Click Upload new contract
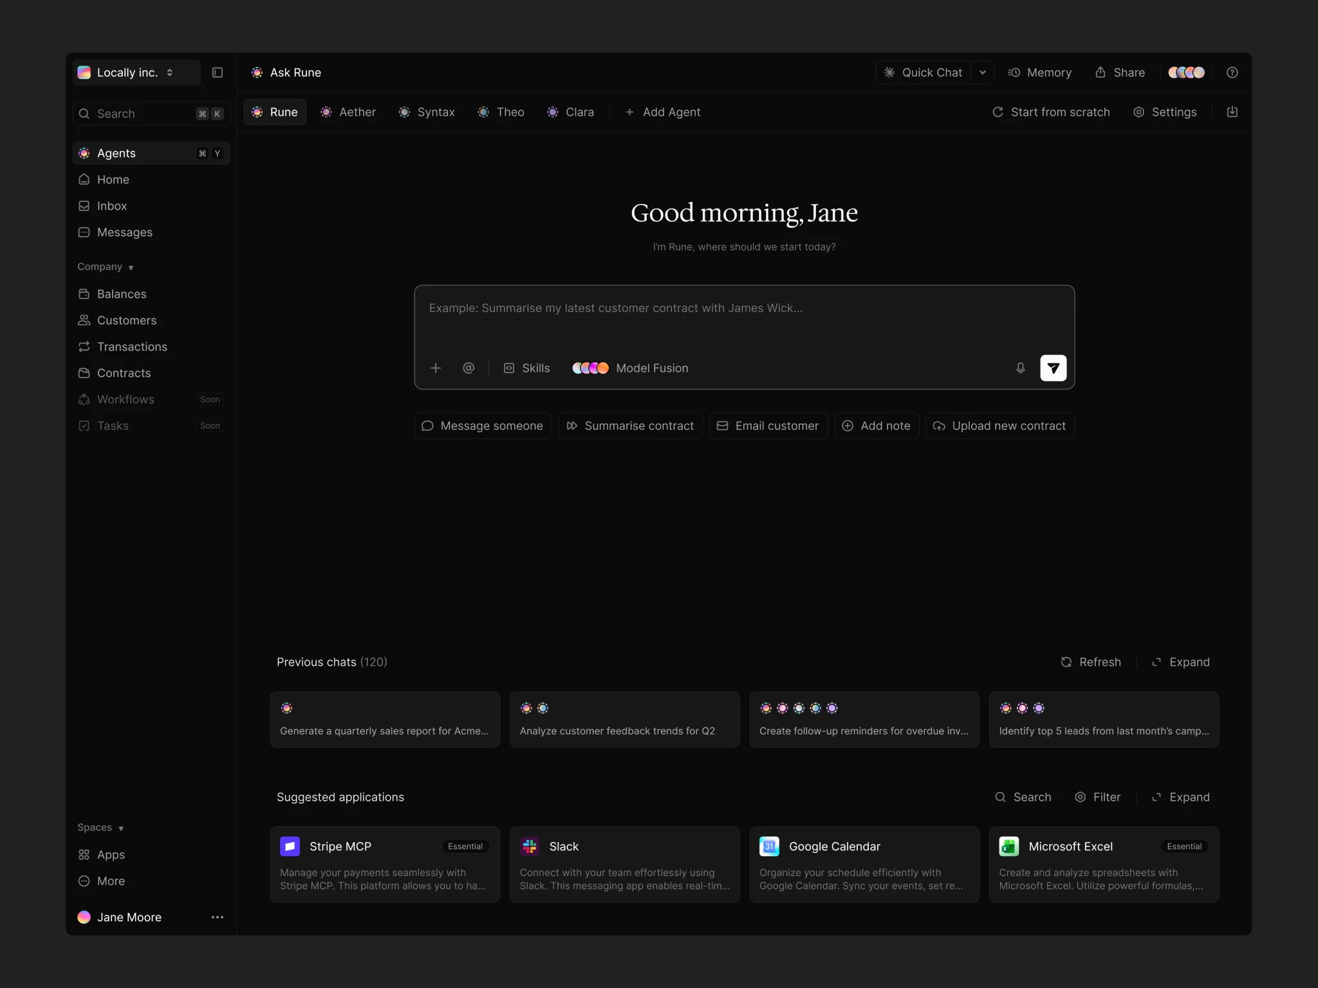The width and height of the screenshot is (1318, 988). coord(999,426)
